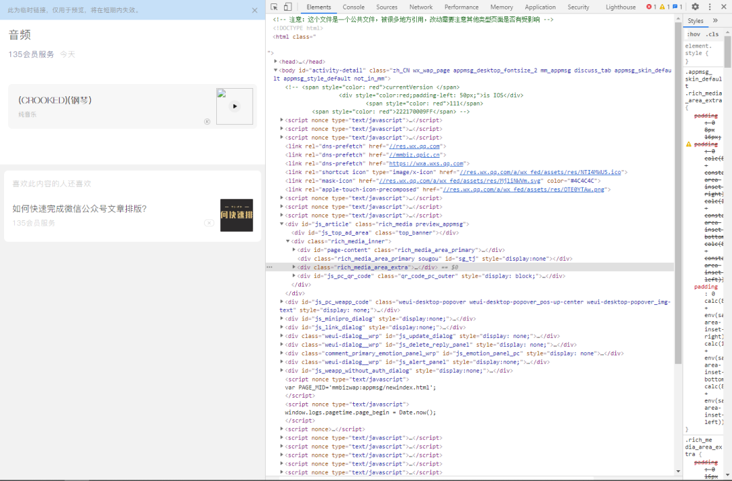Click the warning icon beside invalid padding
This screenshot has width=732, height=481.
689,144
